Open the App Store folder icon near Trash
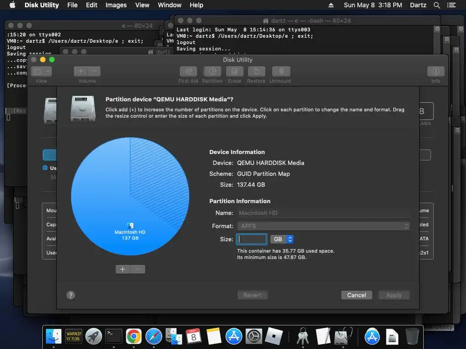The height and width of the screenshot is (349, 466). coord(372,336)
